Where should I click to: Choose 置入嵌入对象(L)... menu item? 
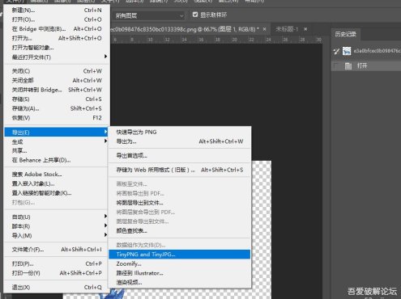click(56, 183)
